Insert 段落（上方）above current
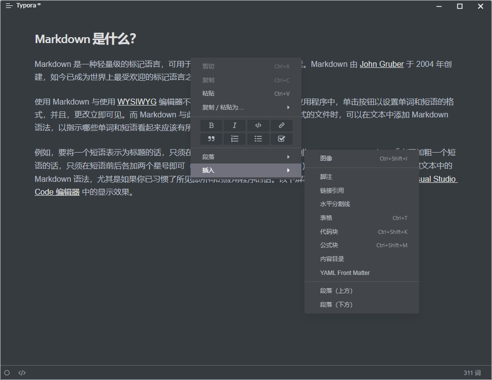 362,291
